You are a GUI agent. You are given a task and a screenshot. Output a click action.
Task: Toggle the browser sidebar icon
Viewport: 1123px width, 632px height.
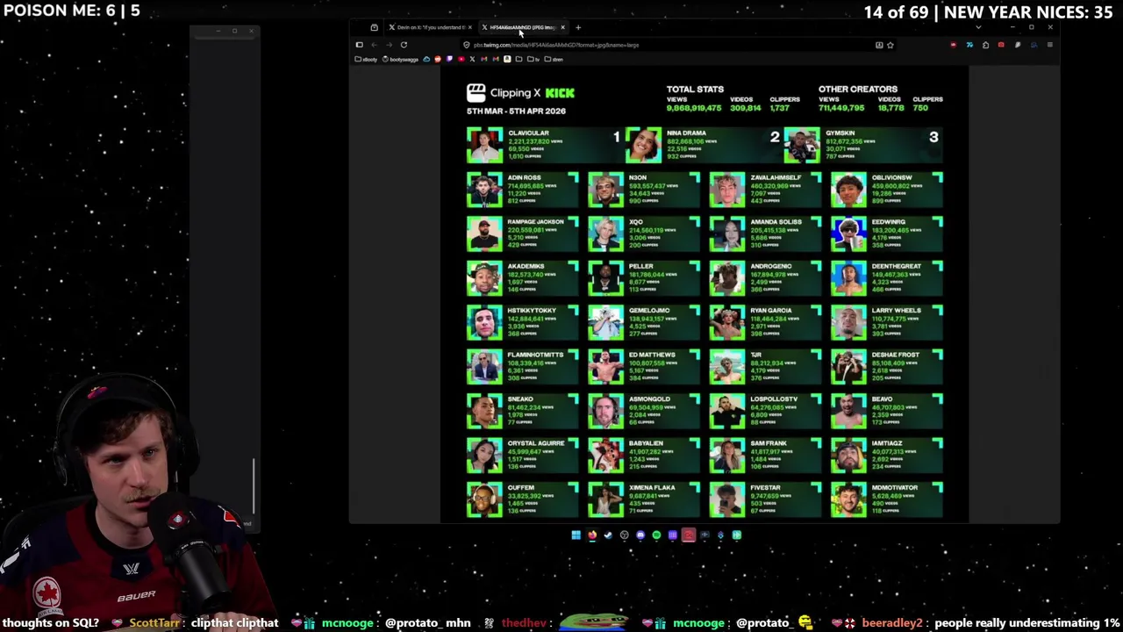[x=359, y=45]
